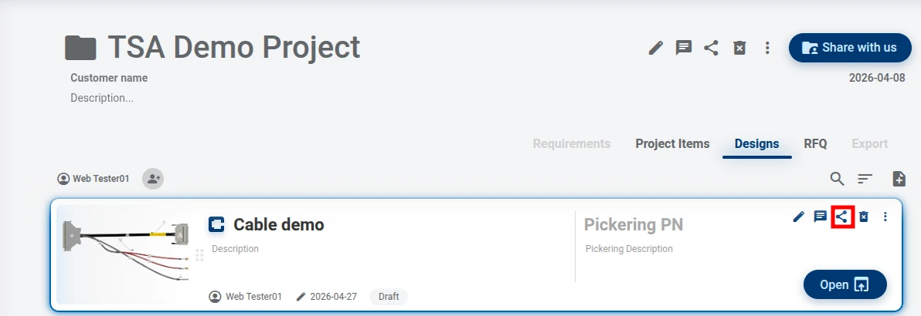Delete the TSA Demo Project via trash icon
Image resolution: width=921 pixels, height=316 pixels.
tap(739, 48)
